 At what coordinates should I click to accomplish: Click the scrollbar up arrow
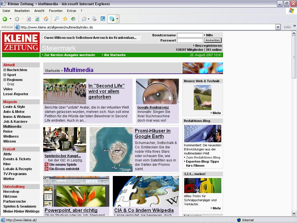click(x=294, y=33)
